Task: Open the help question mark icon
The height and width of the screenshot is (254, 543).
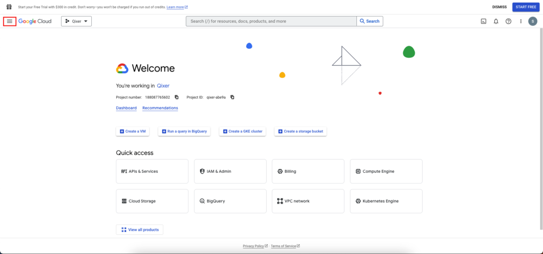Action: 509,22
